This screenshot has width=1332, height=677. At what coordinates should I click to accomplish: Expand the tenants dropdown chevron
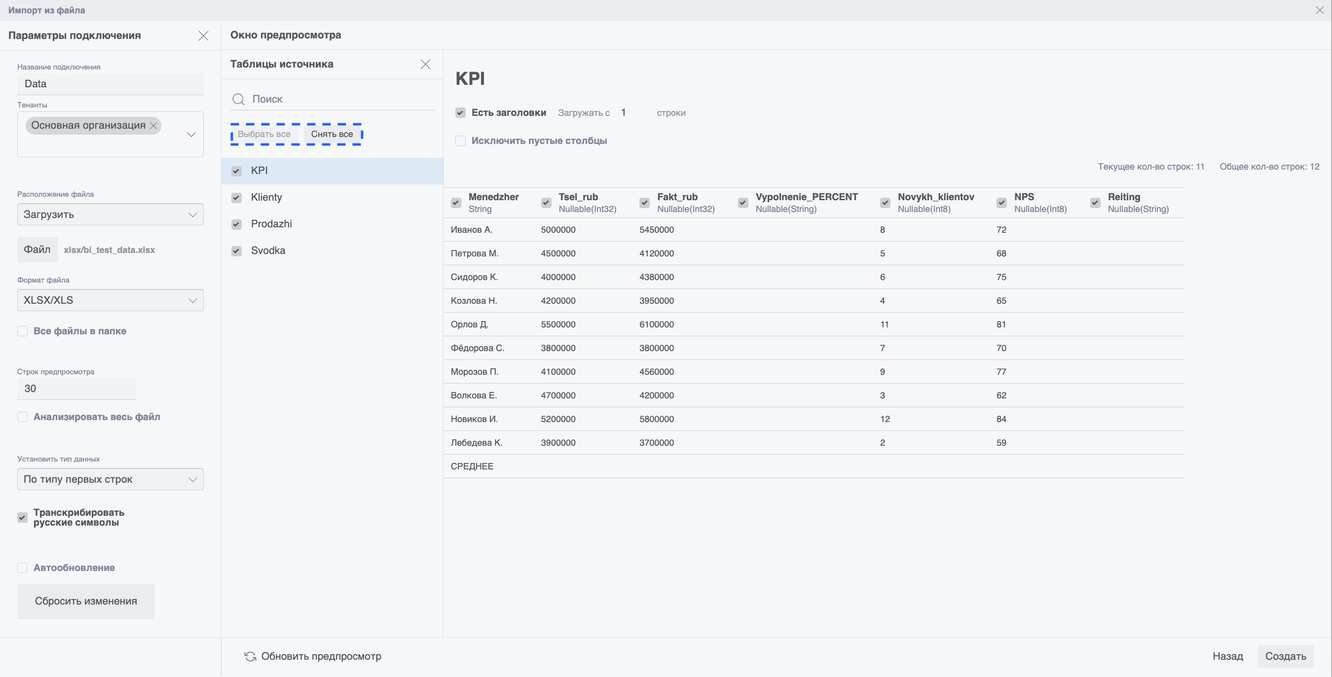(191, 135)
